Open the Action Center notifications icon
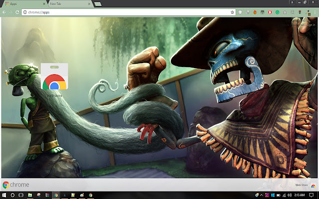Screen dimensions: 319x199 coord(311,195)
